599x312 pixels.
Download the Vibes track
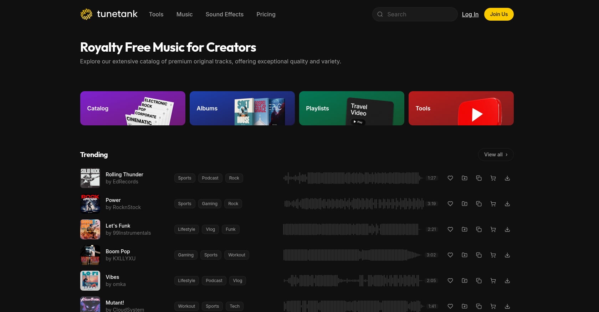507,281
